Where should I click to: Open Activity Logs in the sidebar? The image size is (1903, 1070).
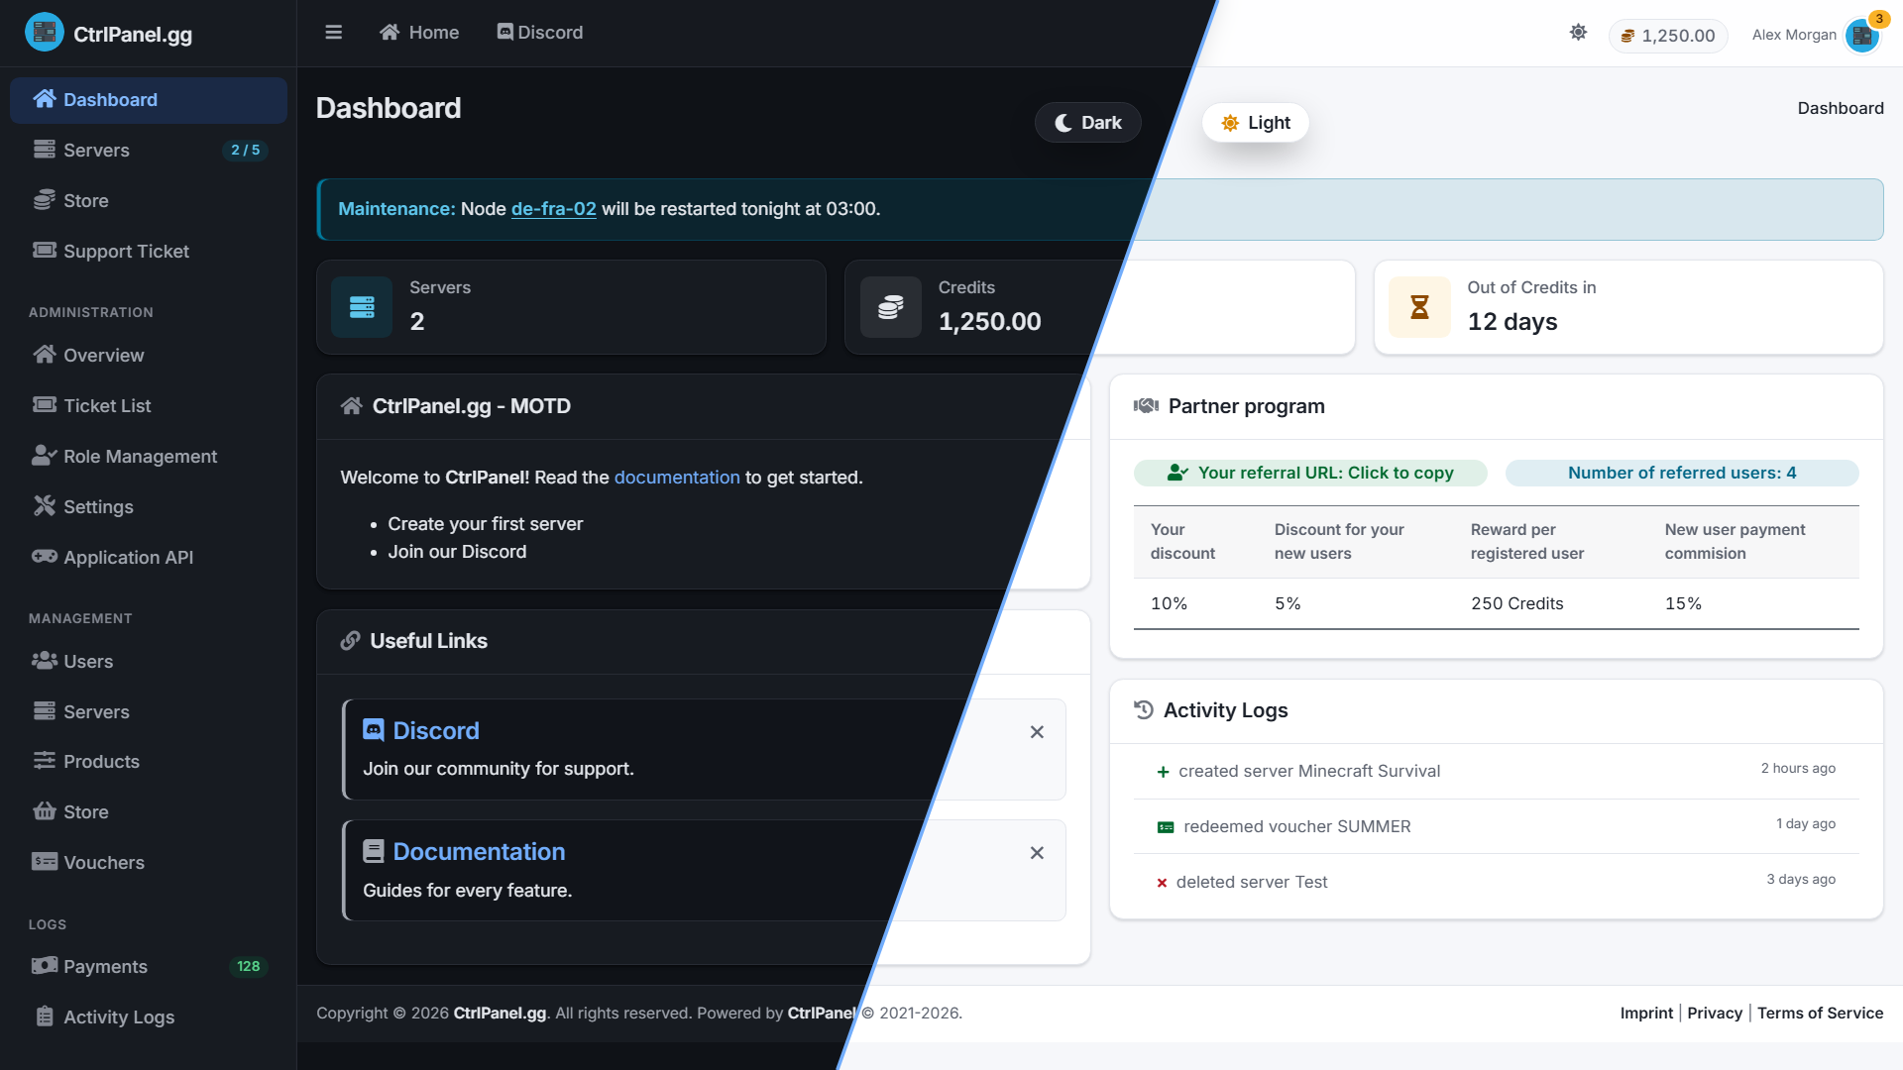point(149,1017)
